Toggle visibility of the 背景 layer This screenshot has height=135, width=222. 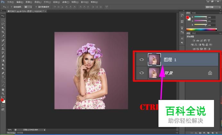(x=141, y=73)
